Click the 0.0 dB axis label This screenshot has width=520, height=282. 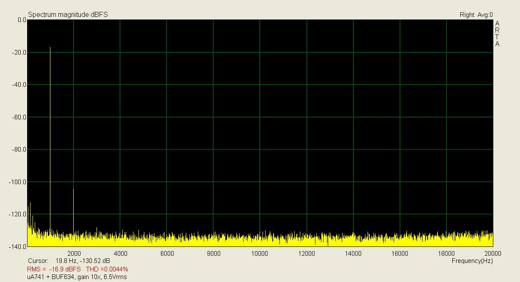[x=22, y=20]
